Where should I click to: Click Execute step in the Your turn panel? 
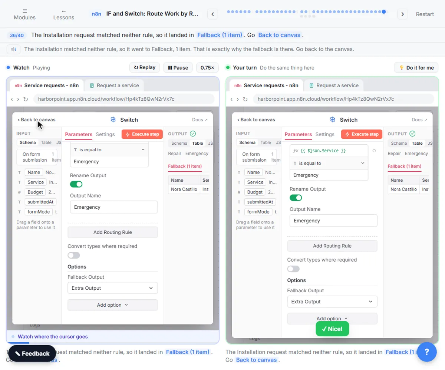pos(362,134)
